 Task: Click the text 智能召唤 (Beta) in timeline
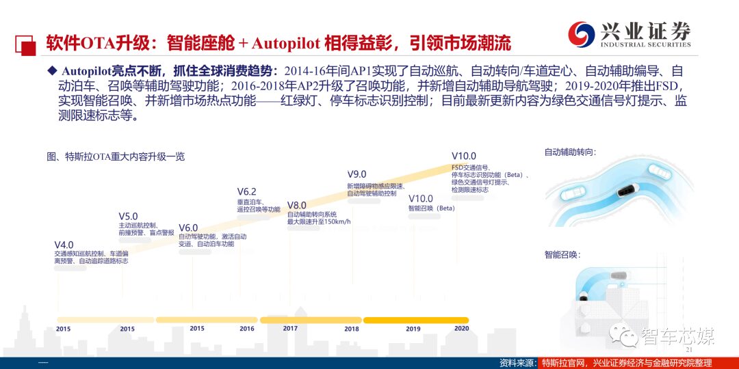coord(432,208)
